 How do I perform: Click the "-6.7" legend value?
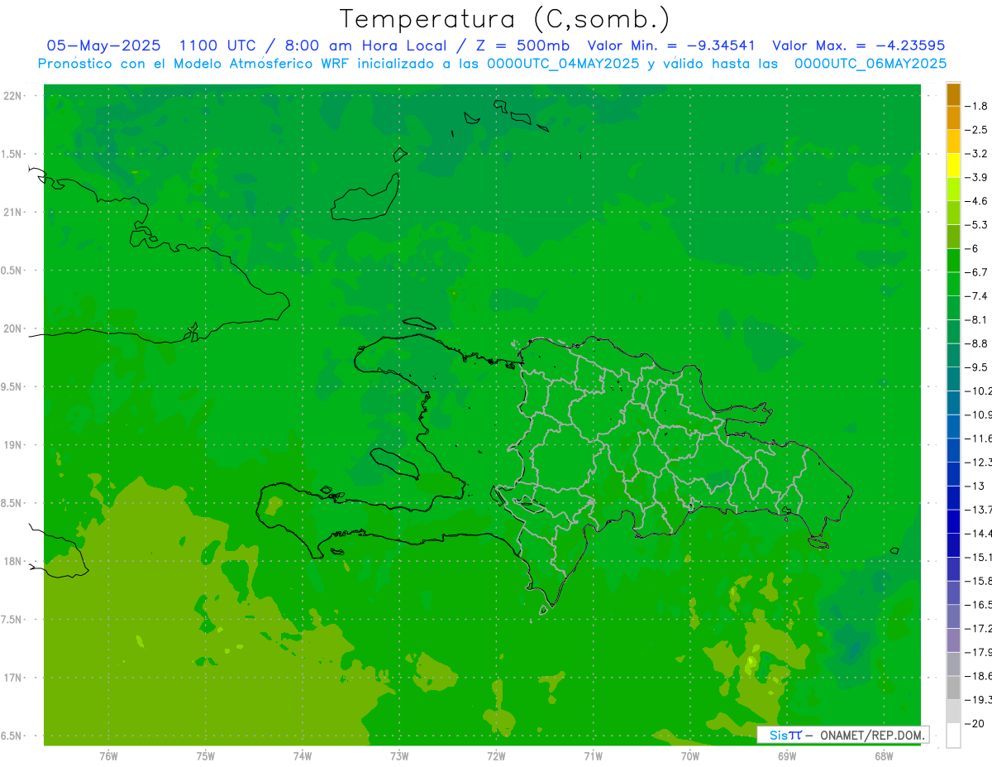pos(976,272)
